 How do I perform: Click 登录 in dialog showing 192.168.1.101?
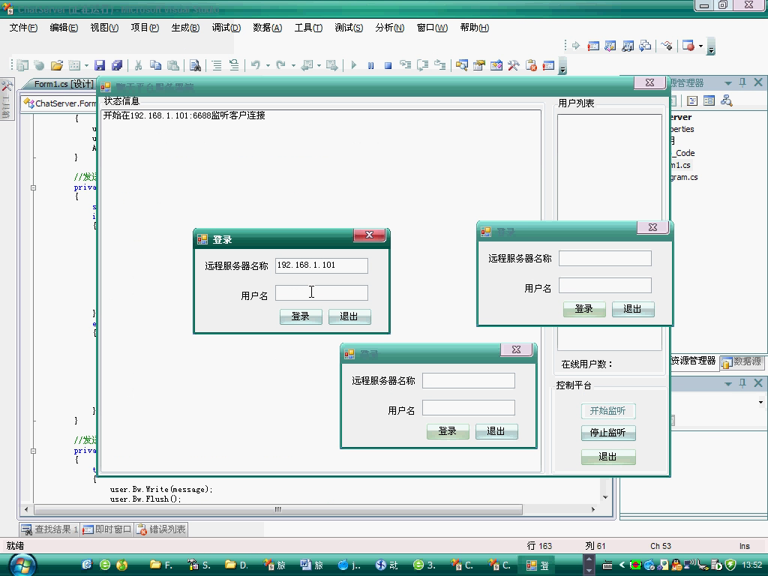pyautogui.click(x=301, y=316)
